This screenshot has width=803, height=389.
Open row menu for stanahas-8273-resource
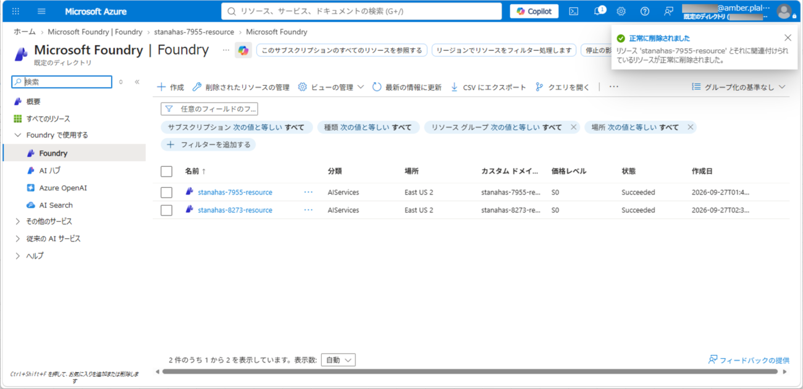[308, 210]
